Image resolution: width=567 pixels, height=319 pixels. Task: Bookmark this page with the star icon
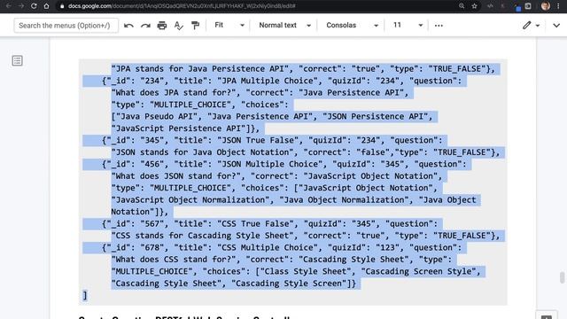[x=475, y=6]
